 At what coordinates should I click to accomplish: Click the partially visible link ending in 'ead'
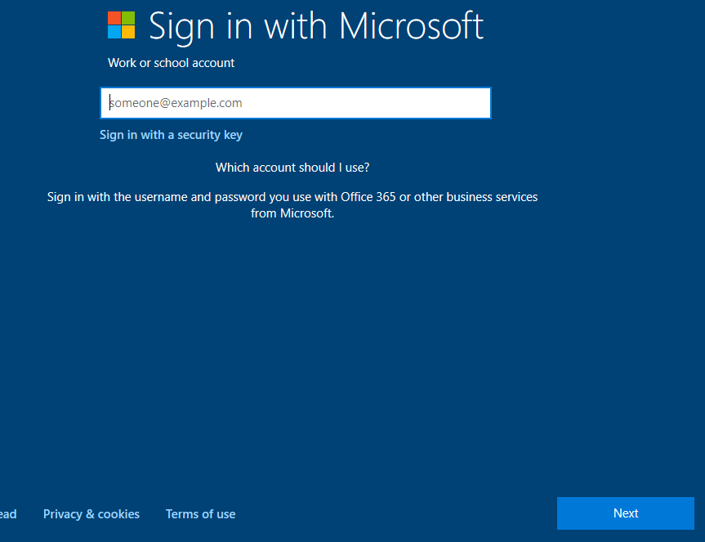tap(8, 514)
